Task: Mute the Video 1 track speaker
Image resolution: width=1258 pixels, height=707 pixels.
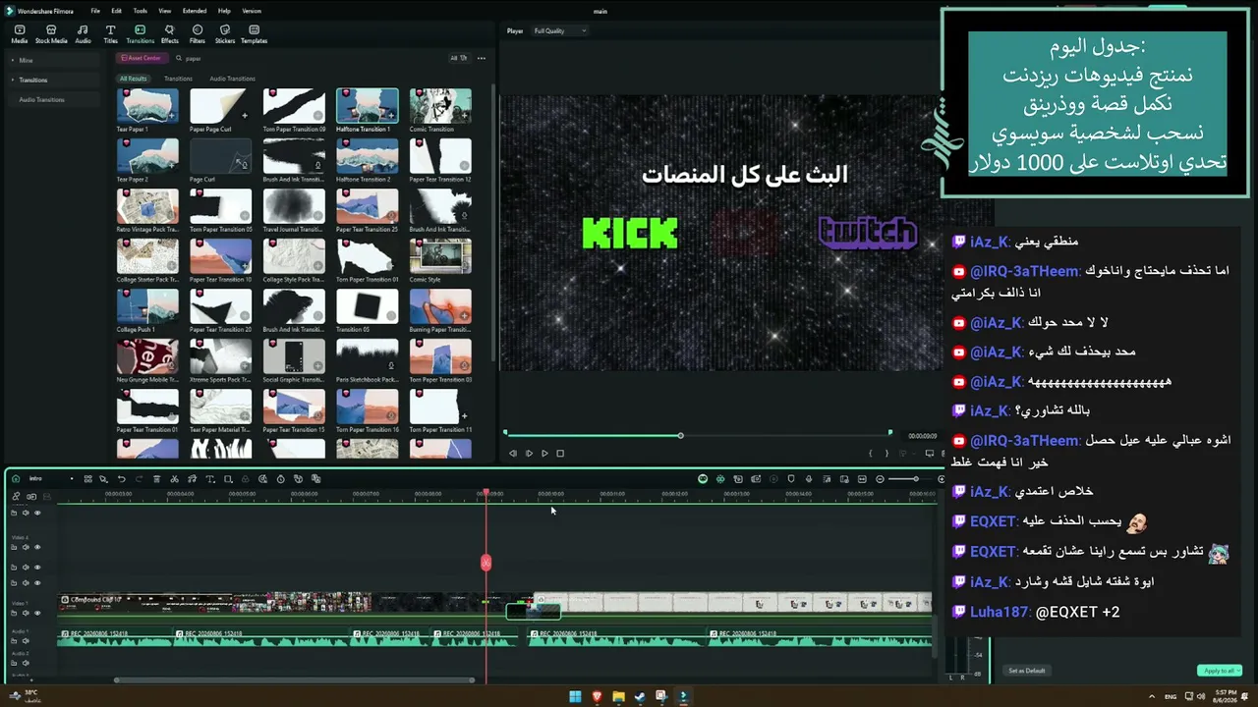Action: tap(26, 614)
